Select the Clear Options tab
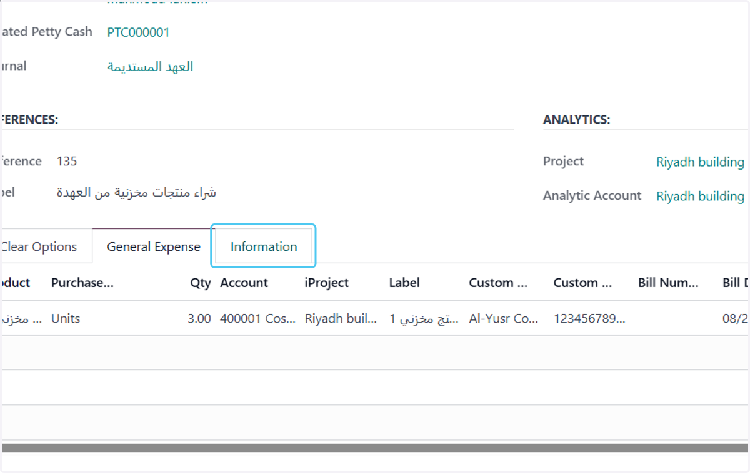This screenshot has width=750, height=473. click(x=39, y=246)
